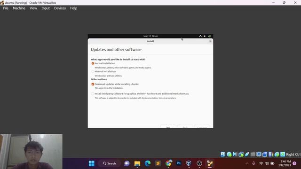This screenshot has height=169, width=301.
Task: Open the Input menu
Action: point(46,8)
